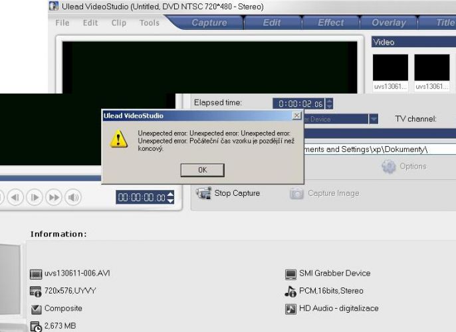Viewport: 456px width, 332px height.
Task: Click the Capture Image button
Action: (x=324, y=193)
